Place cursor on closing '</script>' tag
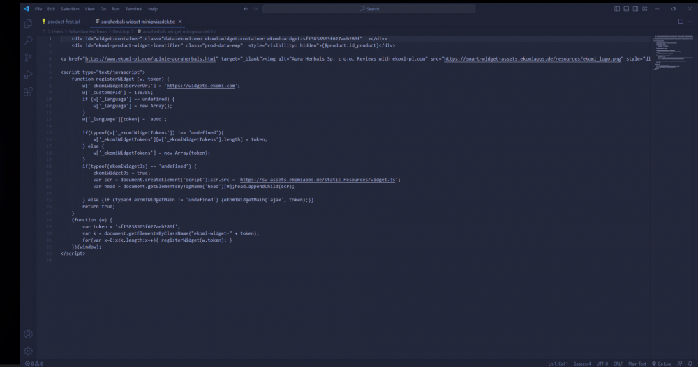The image size is (698, 367). [x=73, y=253]
